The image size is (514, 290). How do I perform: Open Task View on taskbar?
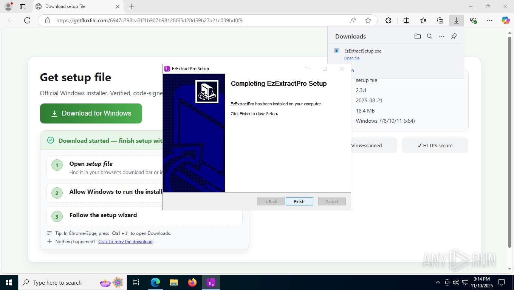click(136, 282)
